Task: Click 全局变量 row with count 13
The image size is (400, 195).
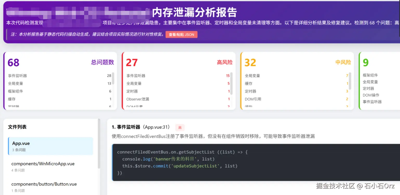Action: click(x=59, y=84)
